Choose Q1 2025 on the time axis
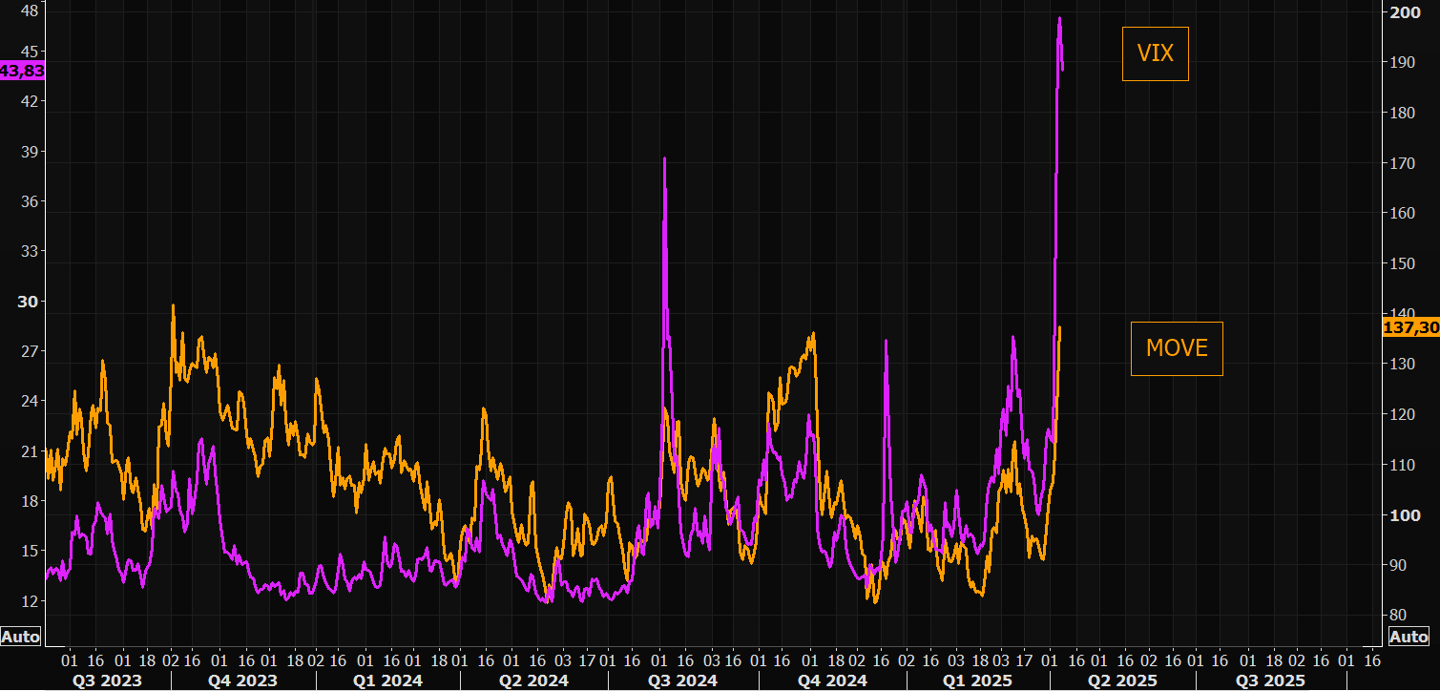Image resolution: width=1440 pixels, height=691 pixels. (976, 681)
